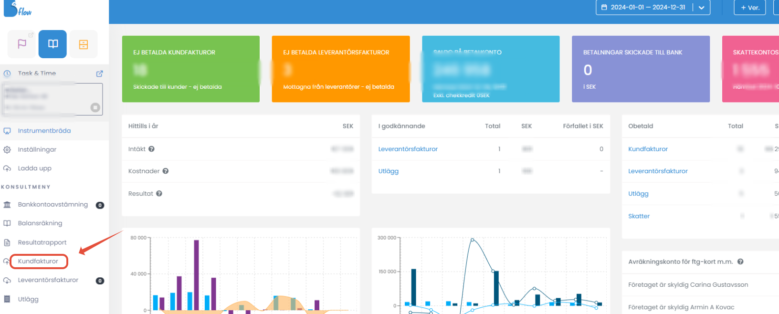Click the Bankkontoavstämning count badge
Screen dimensions: 779x314
[x=100, y=205]
